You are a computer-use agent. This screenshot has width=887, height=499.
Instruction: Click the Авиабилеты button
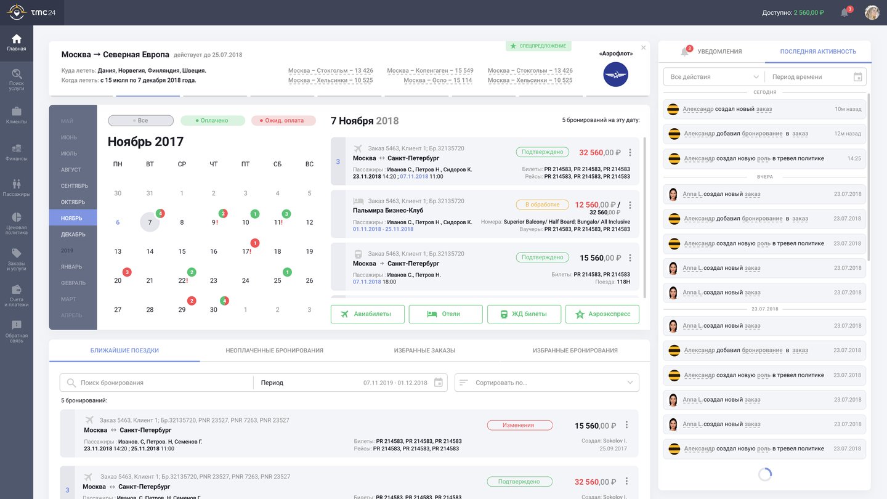pyautogui.click(x=368, y=314)
